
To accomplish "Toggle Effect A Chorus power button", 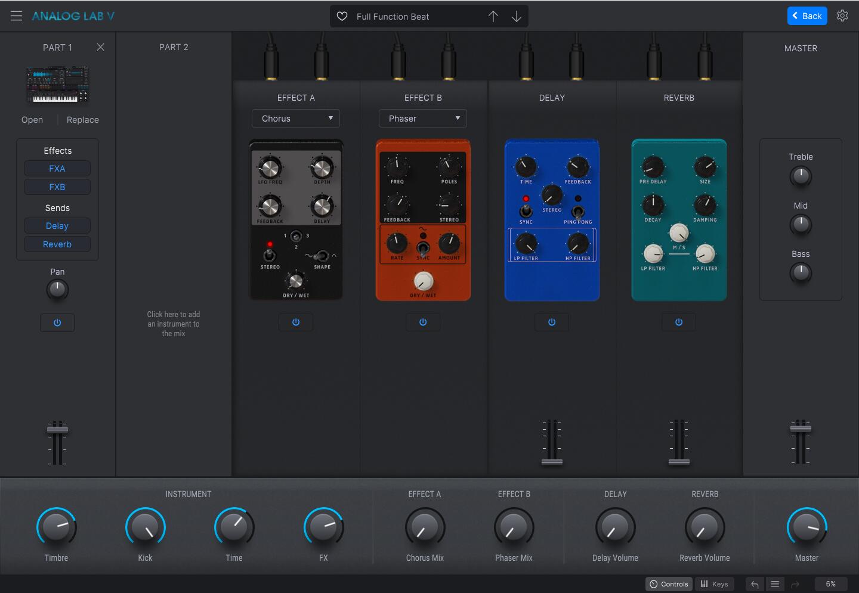I will (x=296, y=322).
